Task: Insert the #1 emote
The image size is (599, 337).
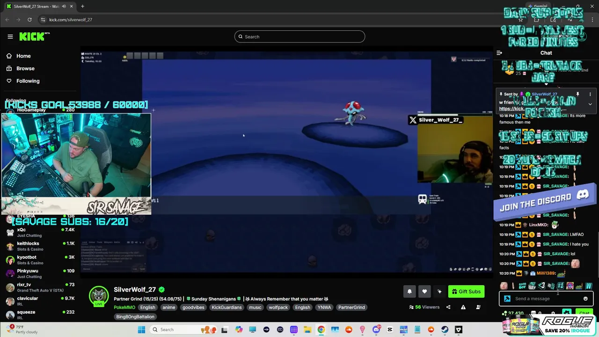Action: click(x=560, y=286)
